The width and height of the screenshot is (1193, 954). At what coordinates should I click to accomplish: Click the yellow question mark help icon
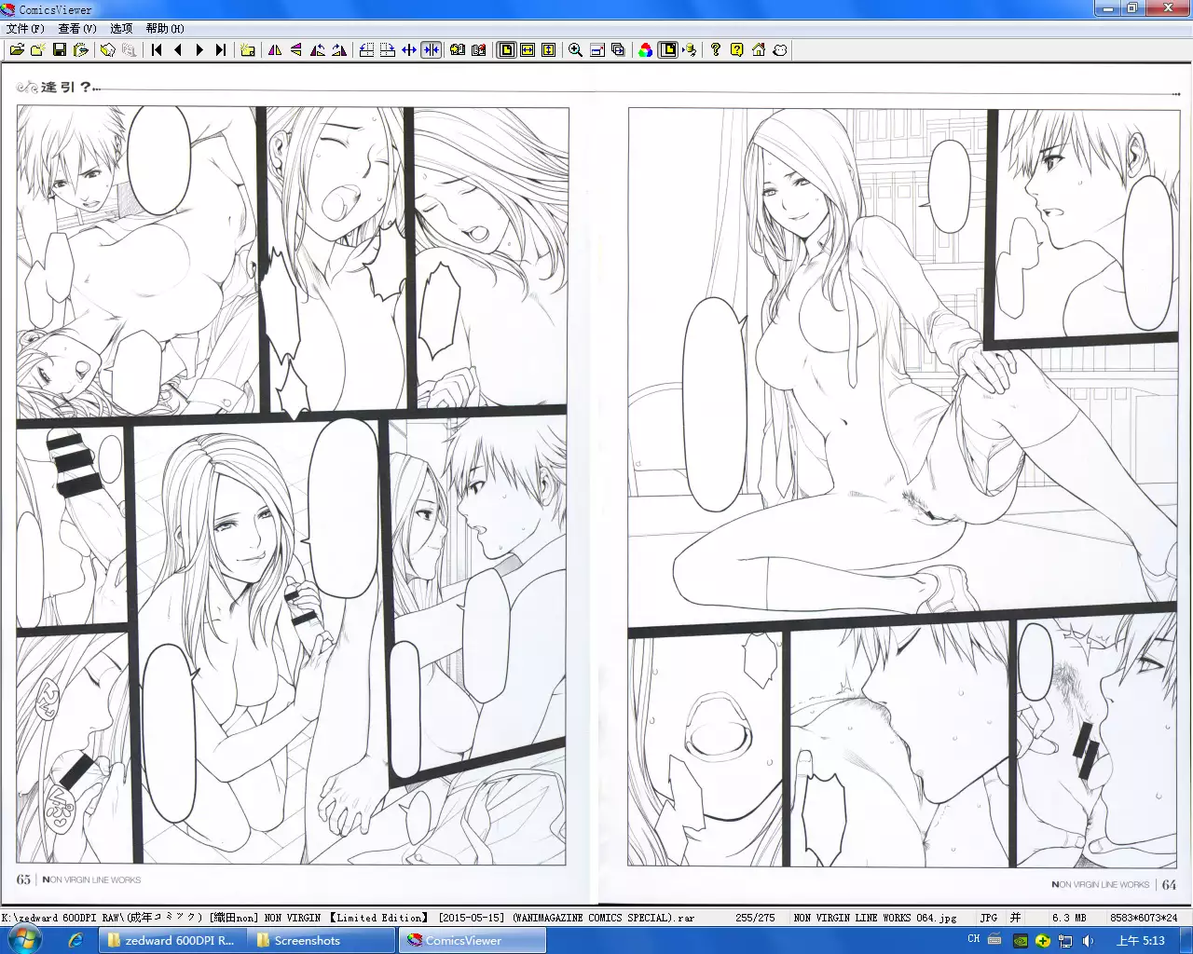pos(737,50)
